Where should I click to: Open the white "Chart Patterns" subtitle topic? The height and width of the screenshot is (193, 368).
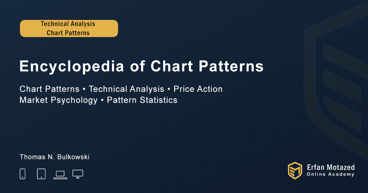(x=49, y=89)
